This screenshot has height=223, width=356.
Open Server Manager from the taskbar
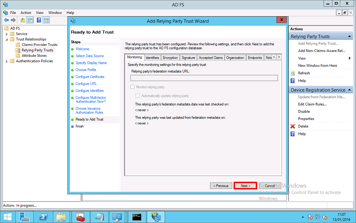[x=25, y=217]
